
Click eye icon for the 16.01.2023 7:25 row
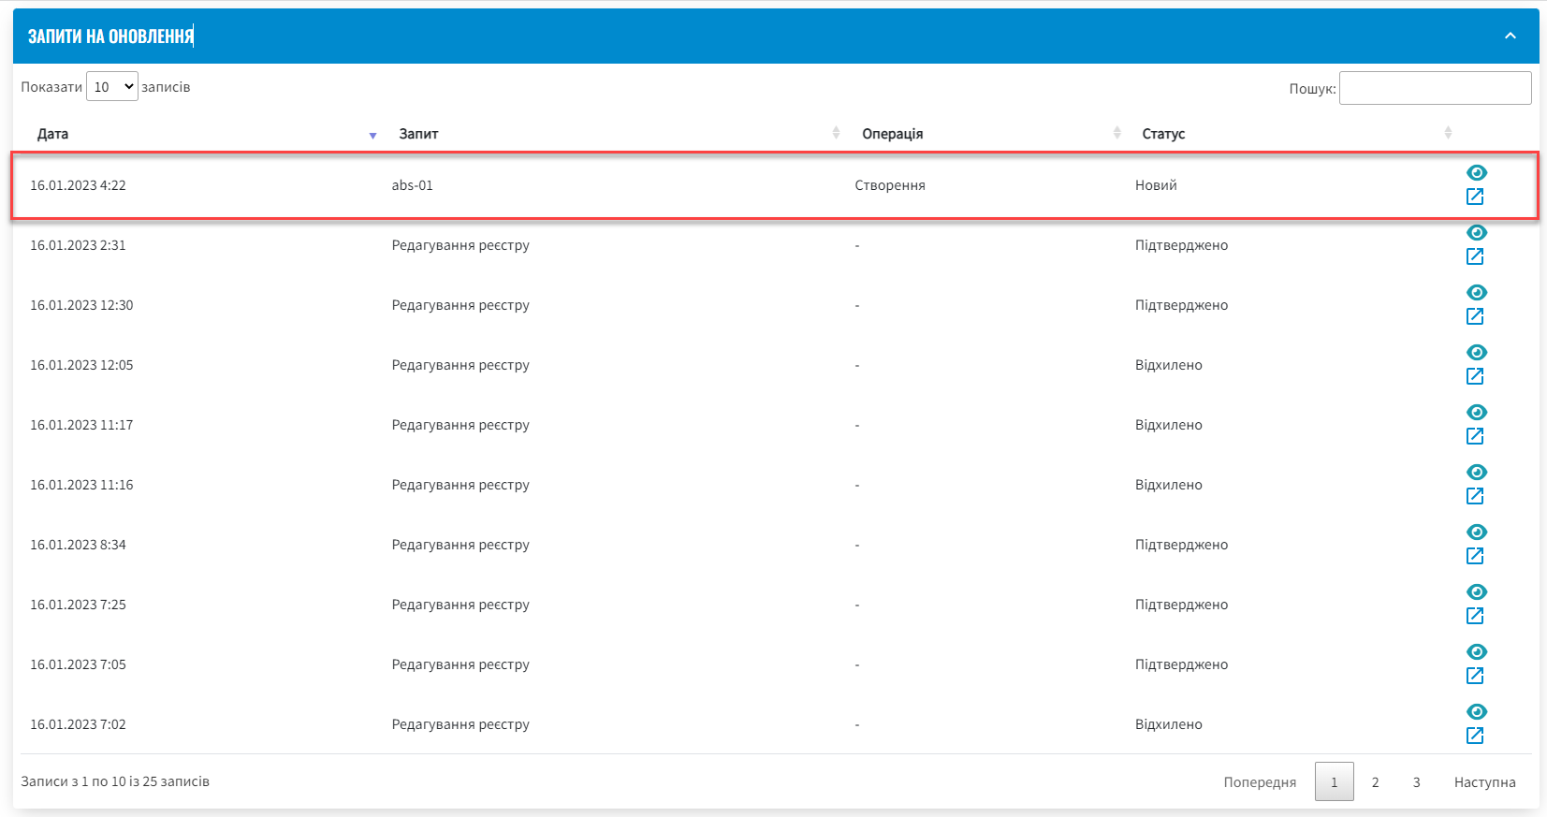(x=1476, y=592)
